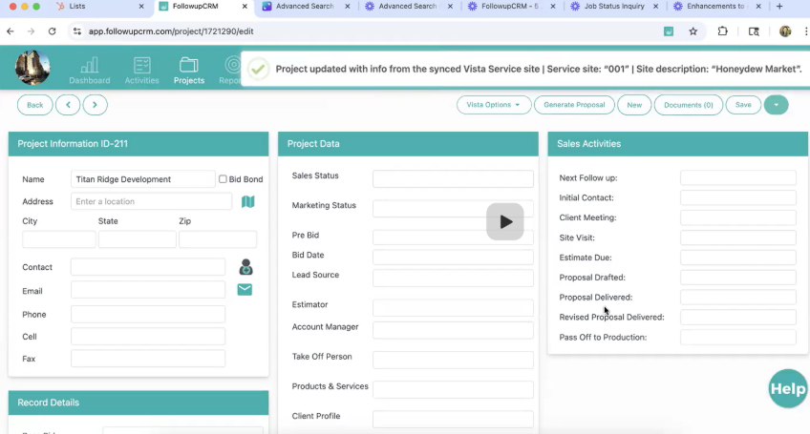This screenshot has width=810, height=434.
Task: Click the Zip input field
Action: [x=218, y=239]
